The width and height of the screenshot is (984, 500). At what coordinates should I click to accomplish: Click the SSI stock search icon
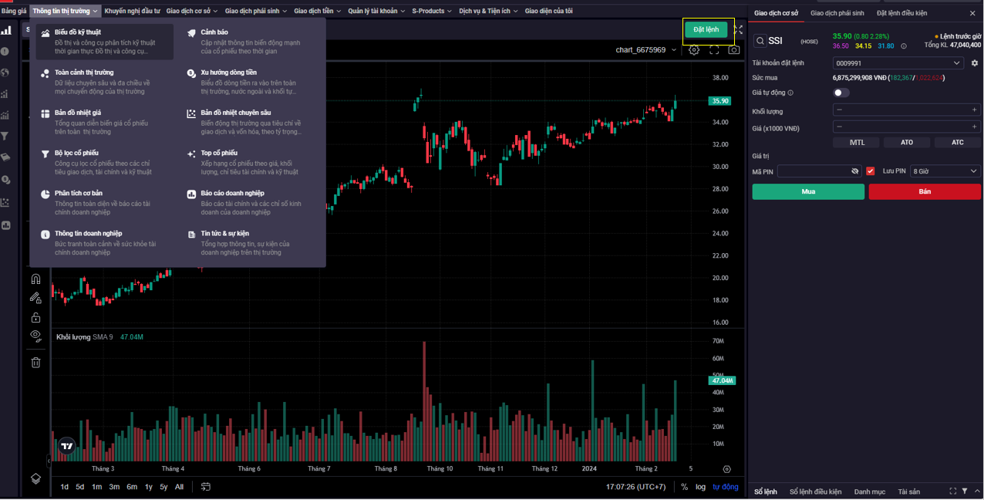[760, 41]
